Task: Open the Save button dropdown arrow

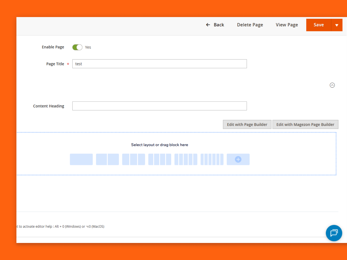Action: (337, 25)
